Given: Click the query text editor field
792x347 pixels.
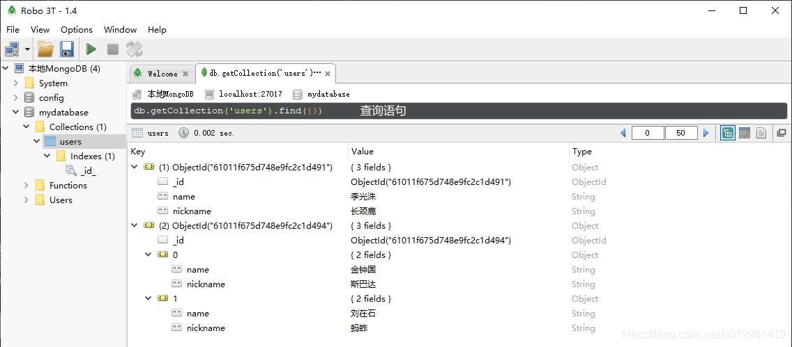Looking at the screenshot, I should pos(459,111).
